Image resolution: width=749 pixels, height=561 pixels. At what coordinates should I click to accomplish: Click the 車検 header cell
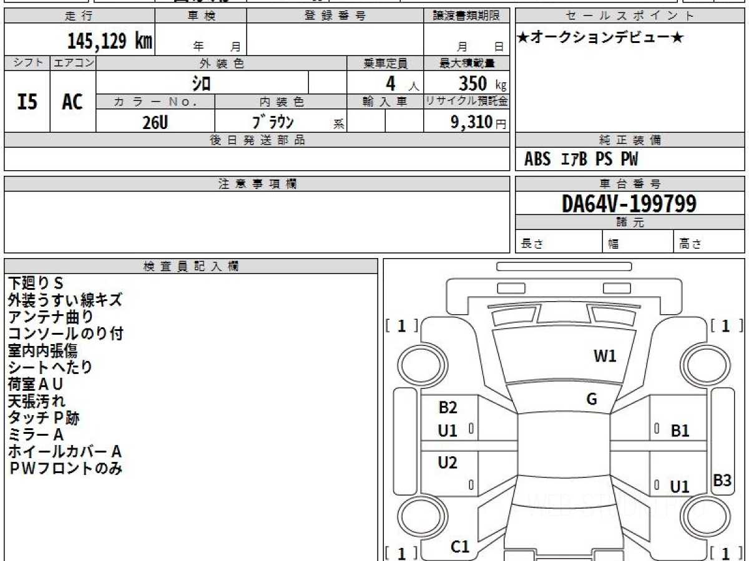click(200, 16)
